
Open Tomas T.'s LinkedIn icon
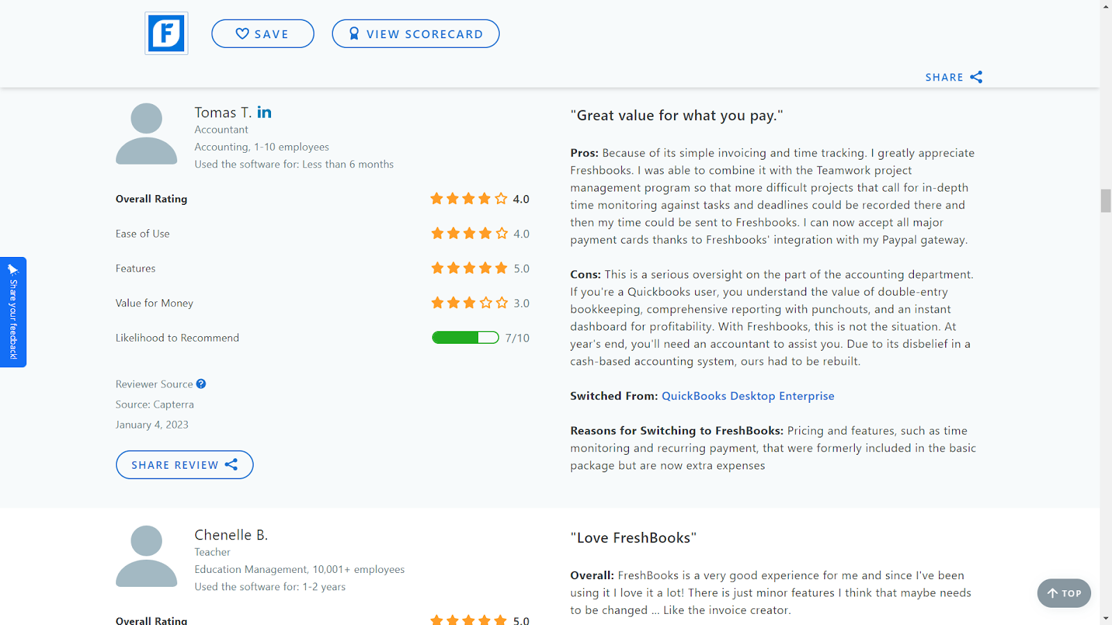[x=264, y=112]
